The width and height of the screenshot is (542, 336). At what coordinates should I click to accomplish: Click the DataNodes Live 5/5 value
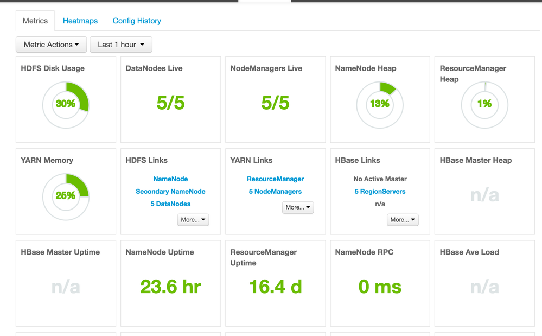point(170,103)
